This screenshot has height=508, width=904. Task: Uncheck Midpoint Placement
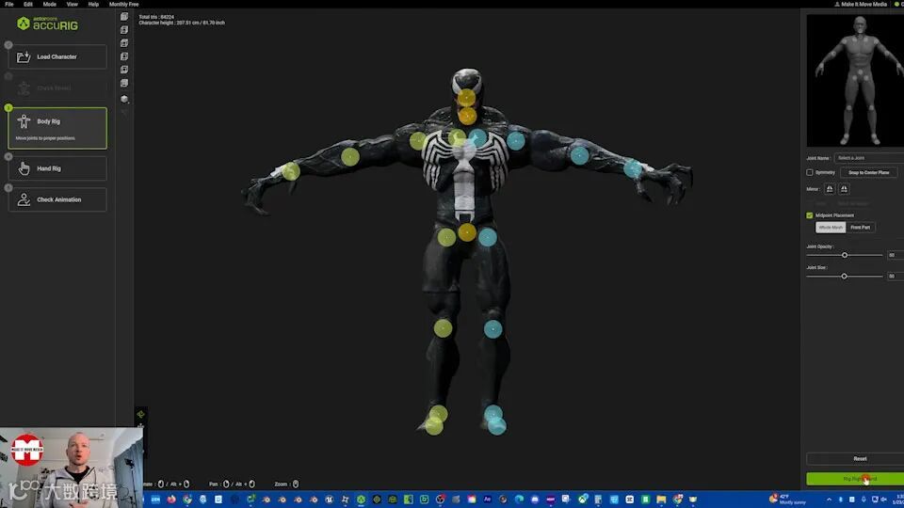(810, 215)
